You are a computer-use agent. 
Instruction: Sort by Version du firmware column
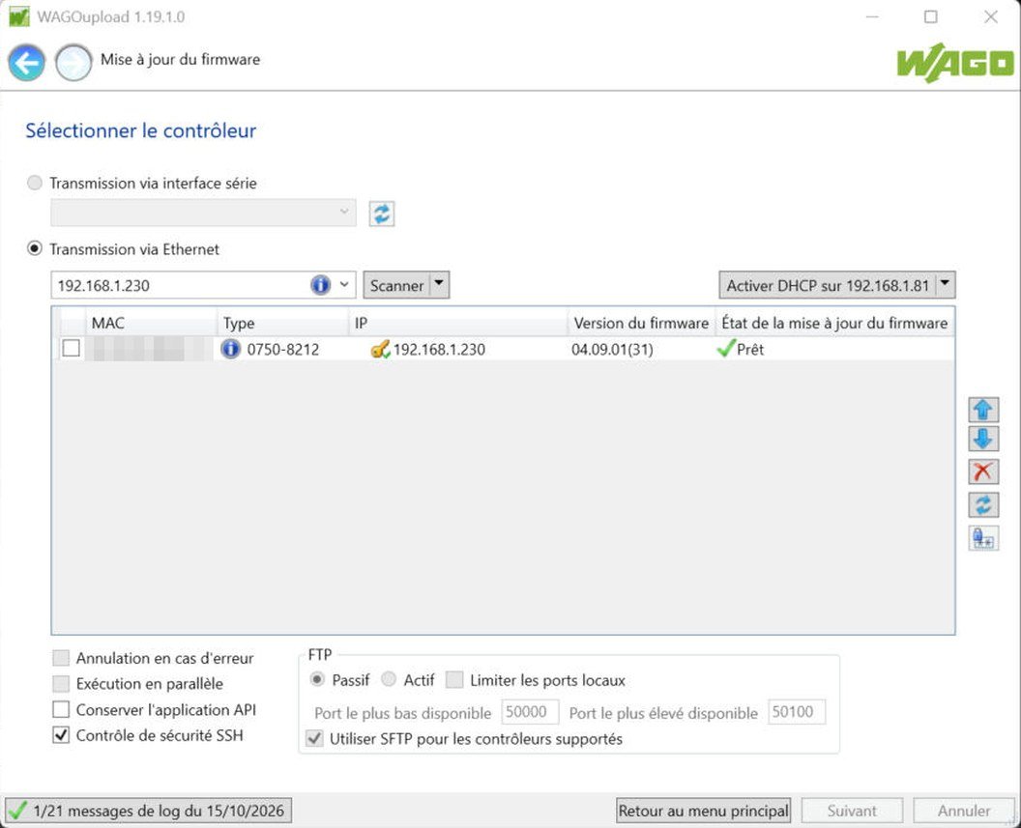(641, 323)
